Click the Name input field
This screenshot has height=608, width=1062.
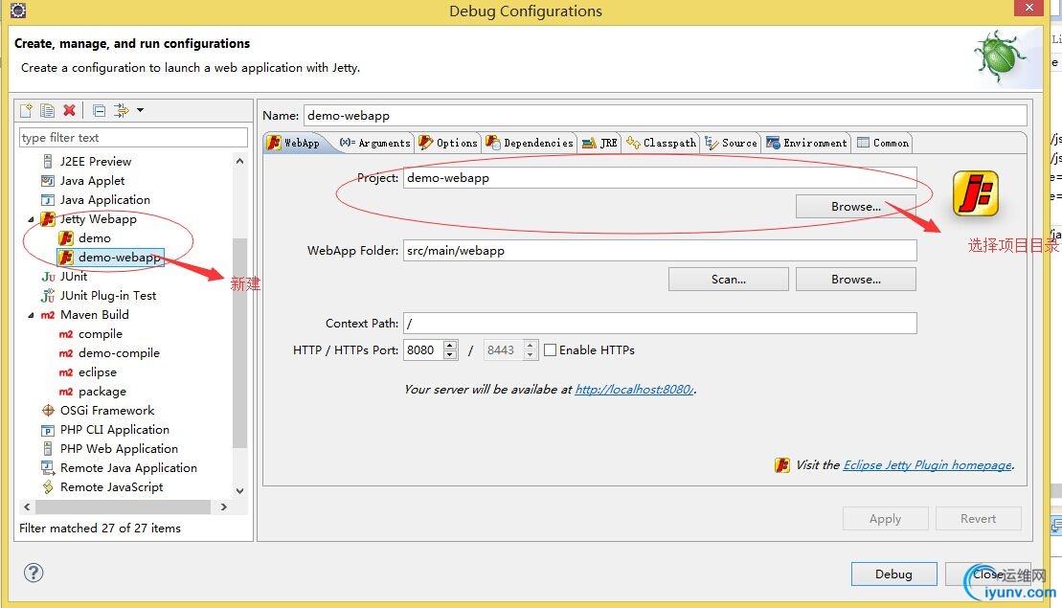666,116
